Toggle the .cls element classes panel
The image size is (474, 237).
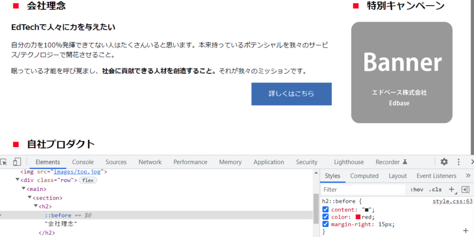point(435,190)
